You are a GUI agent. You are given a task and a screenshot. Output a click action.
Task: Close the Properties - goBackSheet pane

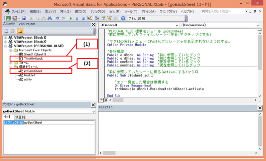[93, 105]
